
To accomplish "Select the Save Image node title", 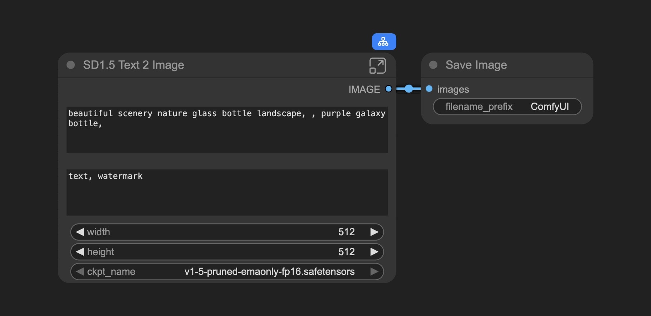I will coord(476,65).
